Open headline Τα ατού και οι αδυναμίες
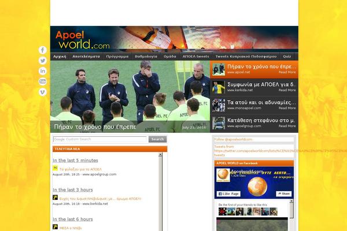 click(x=261, y=102)
